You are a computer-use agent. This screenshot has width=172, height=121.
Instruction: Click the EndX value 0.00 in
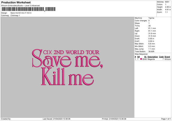pyautogui.click(x=151, y=39)
